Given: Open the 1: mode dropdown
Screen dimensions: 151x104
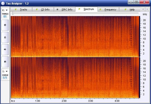Looking at the screenshot, I should point(5,72).
